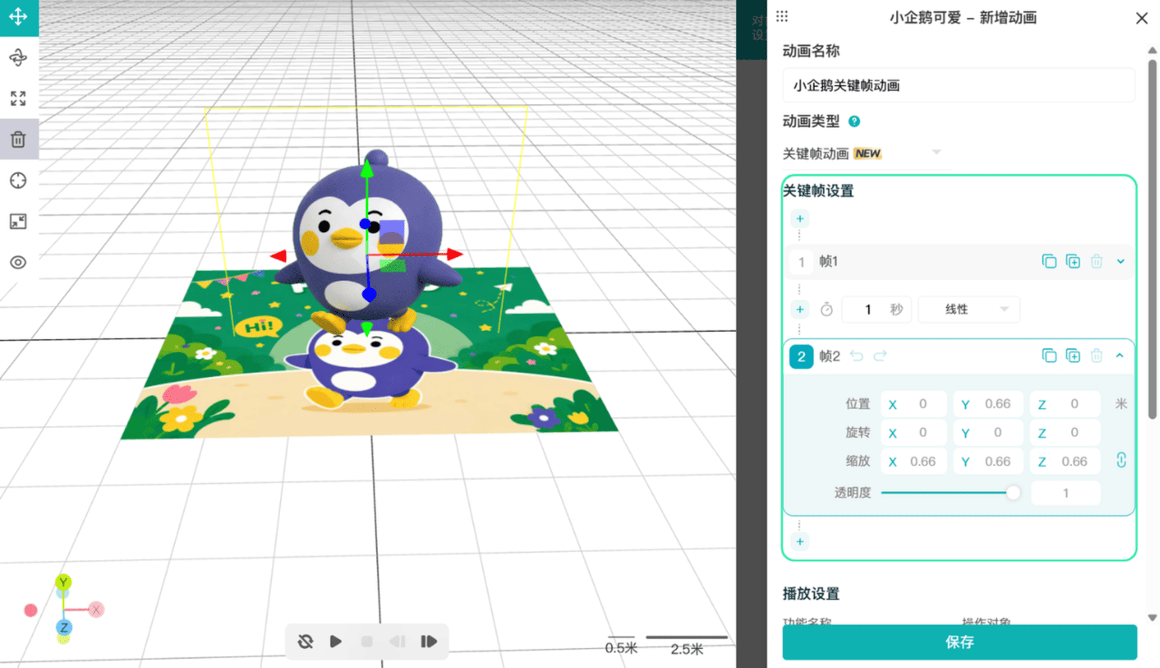1160x668 pixels.
Task: Click the 动画名称 input field
Action: point(958,85)
